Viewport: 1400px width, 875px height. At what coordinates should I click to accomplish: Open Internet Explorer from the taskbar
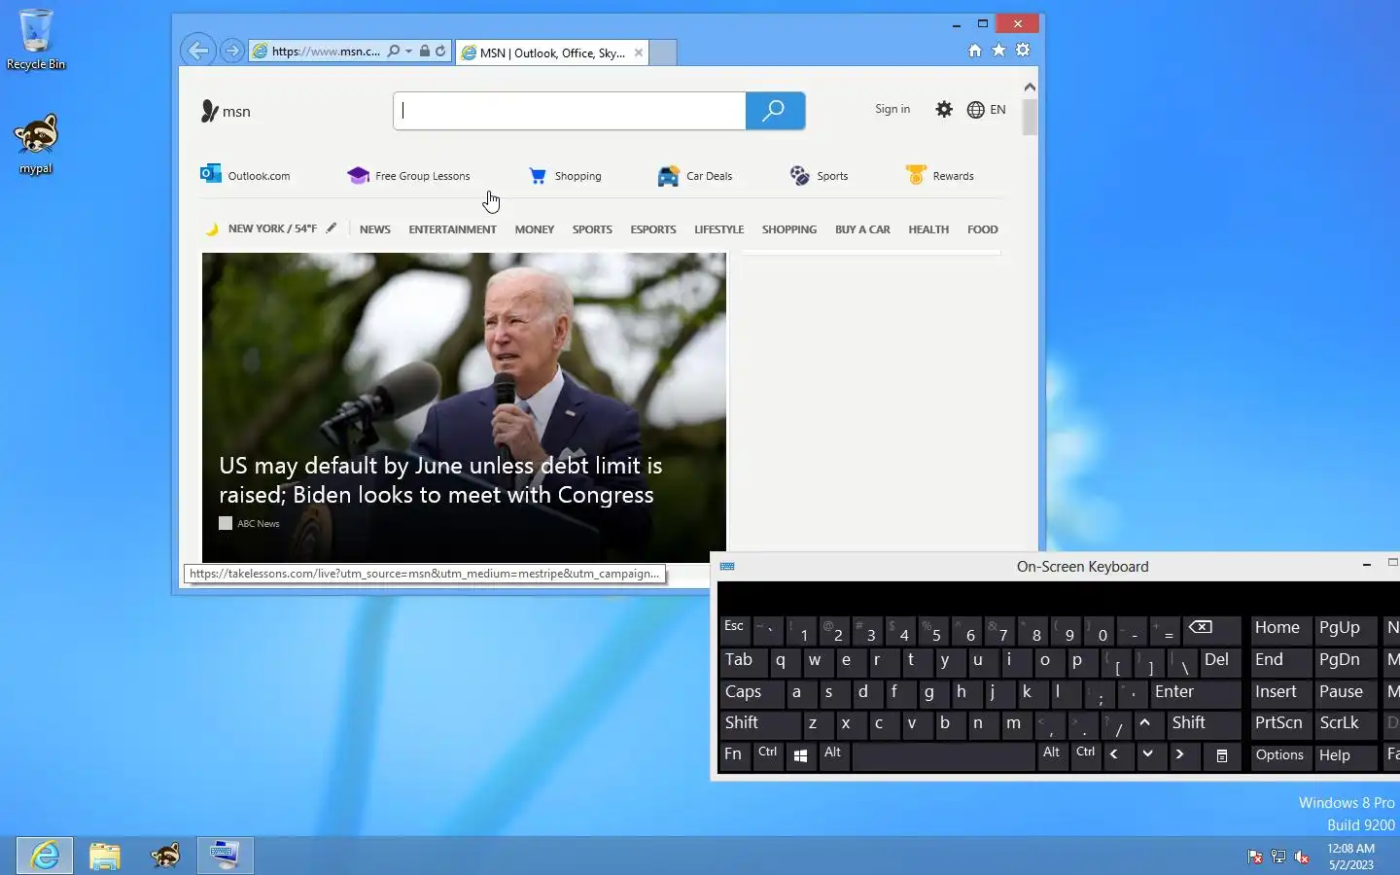pyautogui.click(x=45, y=856)
